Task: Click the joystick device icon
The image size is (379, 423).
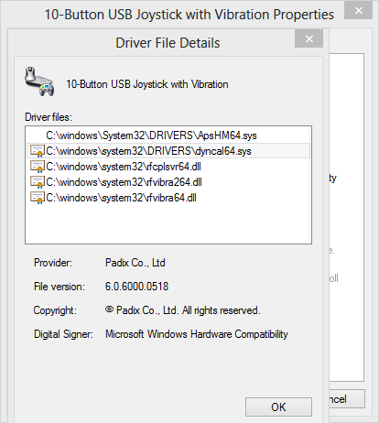Action: tap(39, 81)
